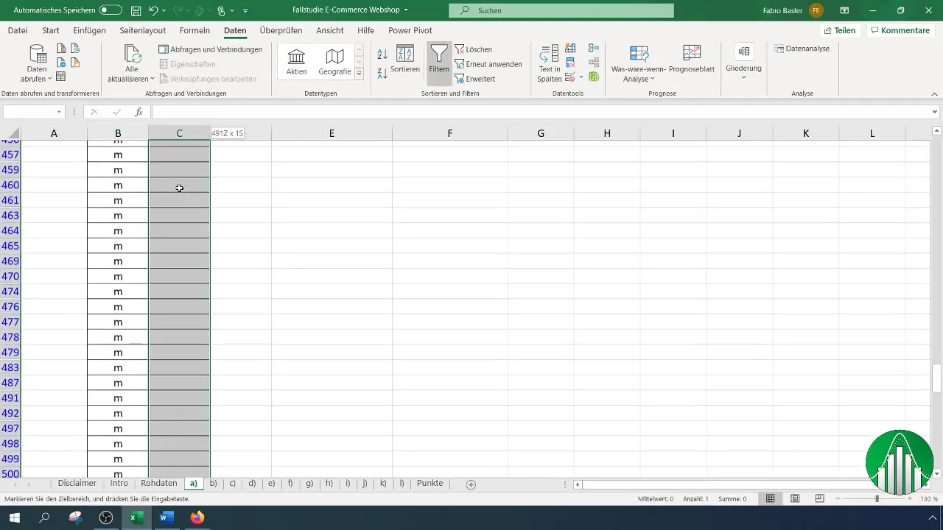Open the touch mode dropdown arrow
Image resolution: width=943 pixels, height=530 pixels.
pos(231,11)
